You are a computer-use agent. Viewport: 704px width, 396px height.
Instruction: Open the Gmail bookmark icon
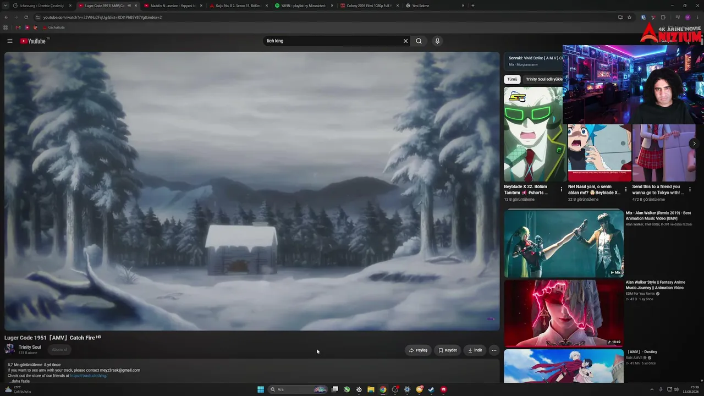(18, 28)
